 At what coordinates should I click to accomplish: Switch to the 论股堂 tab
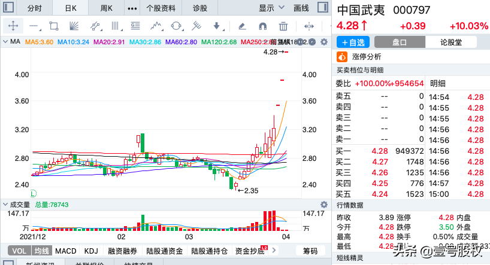click(451, 42)
